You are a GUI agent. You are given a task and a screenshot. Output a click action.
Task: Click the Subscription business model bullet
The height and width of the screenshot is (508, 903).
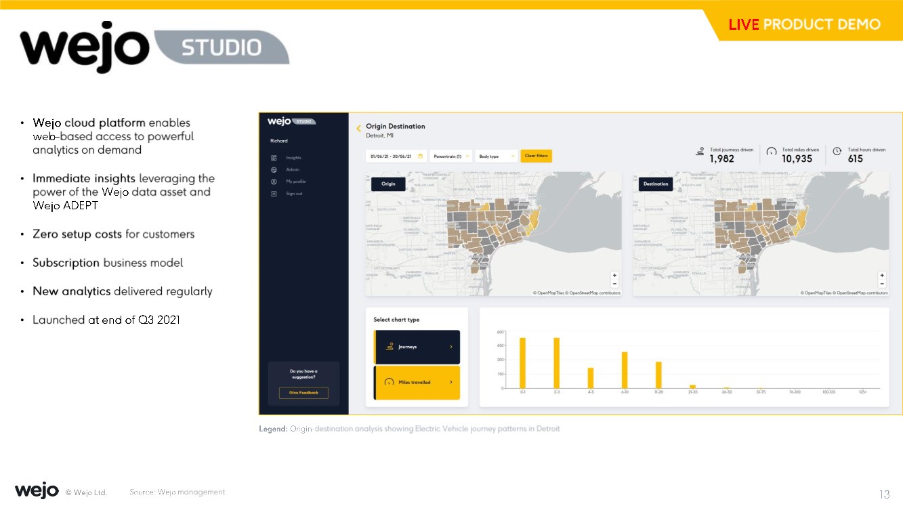pos(108,263)
